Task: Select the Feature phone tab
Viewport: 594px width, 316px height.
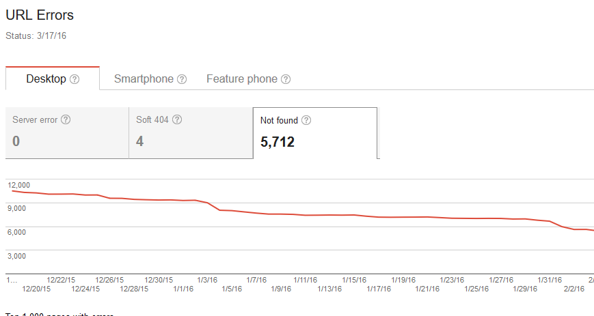Action: [x=242, y=79]
